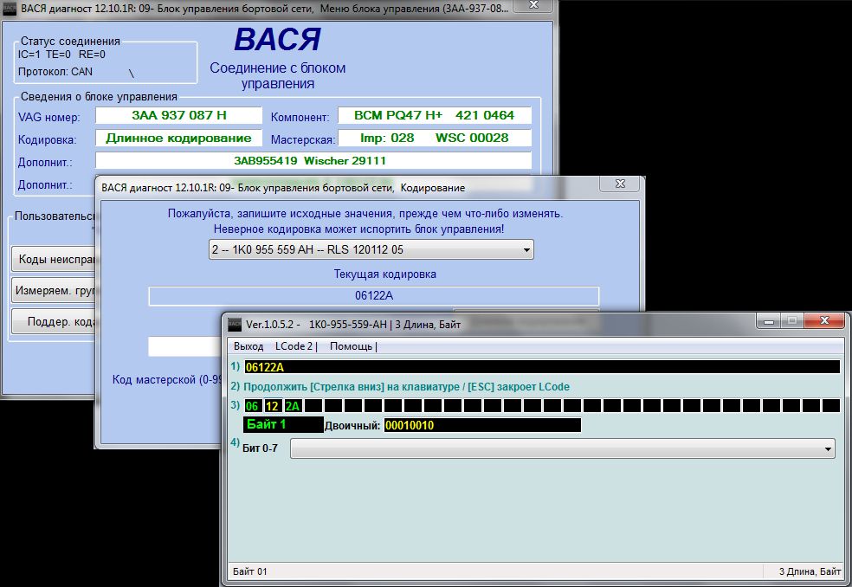Close the Кодирование dialog
The width and height of the screenshot is (852, 587).
pyautogui.click(x=620, y=184)
